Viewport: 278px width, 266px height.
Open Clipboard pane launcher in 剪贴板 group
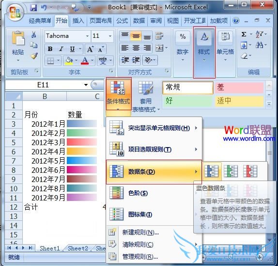point(37,71)
